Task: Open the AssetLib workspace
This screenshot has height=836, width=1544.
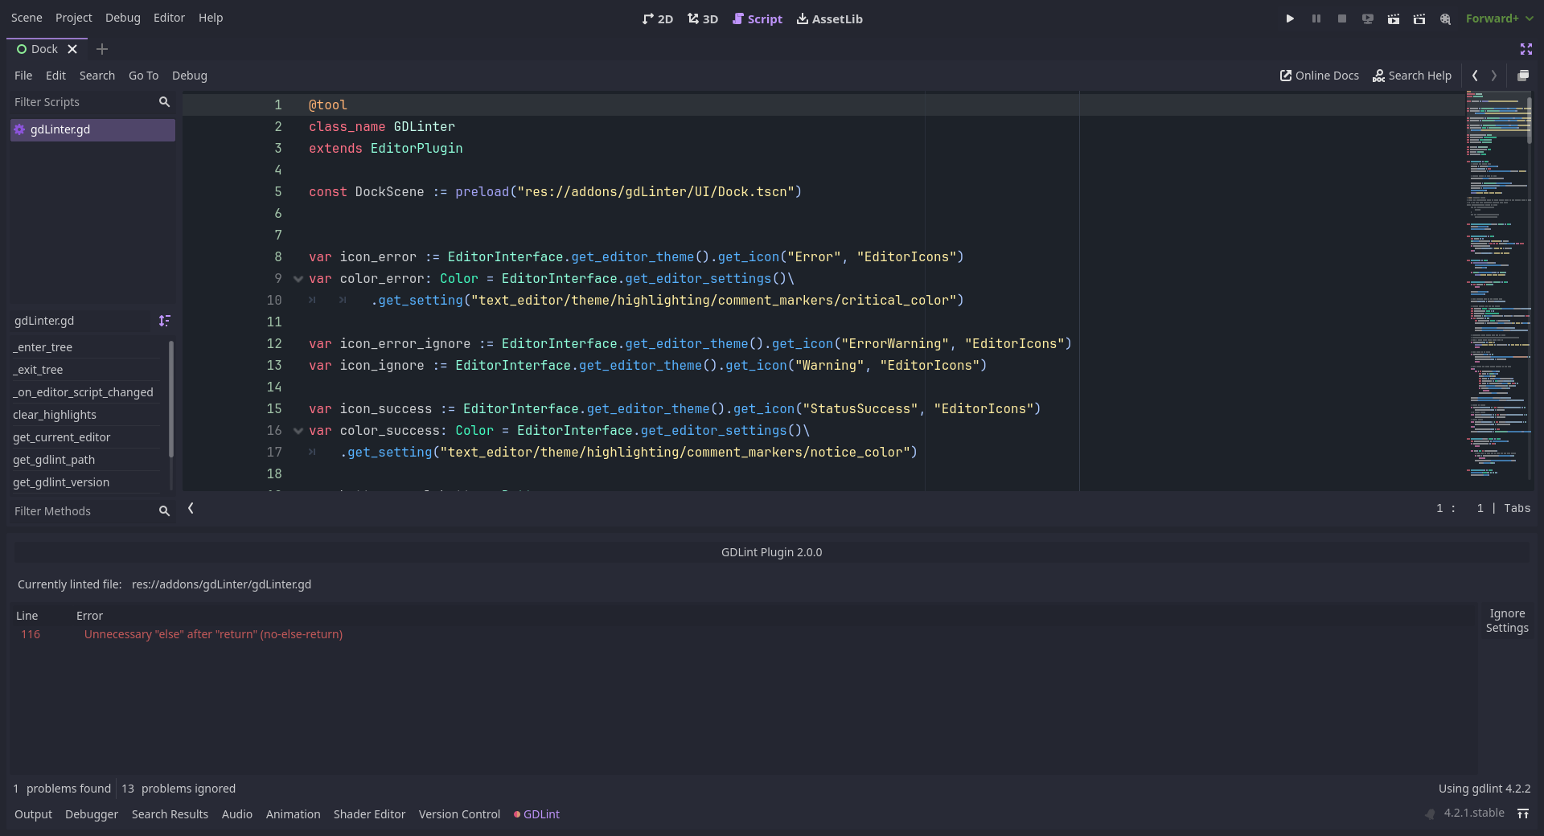Action: [829, 18]
